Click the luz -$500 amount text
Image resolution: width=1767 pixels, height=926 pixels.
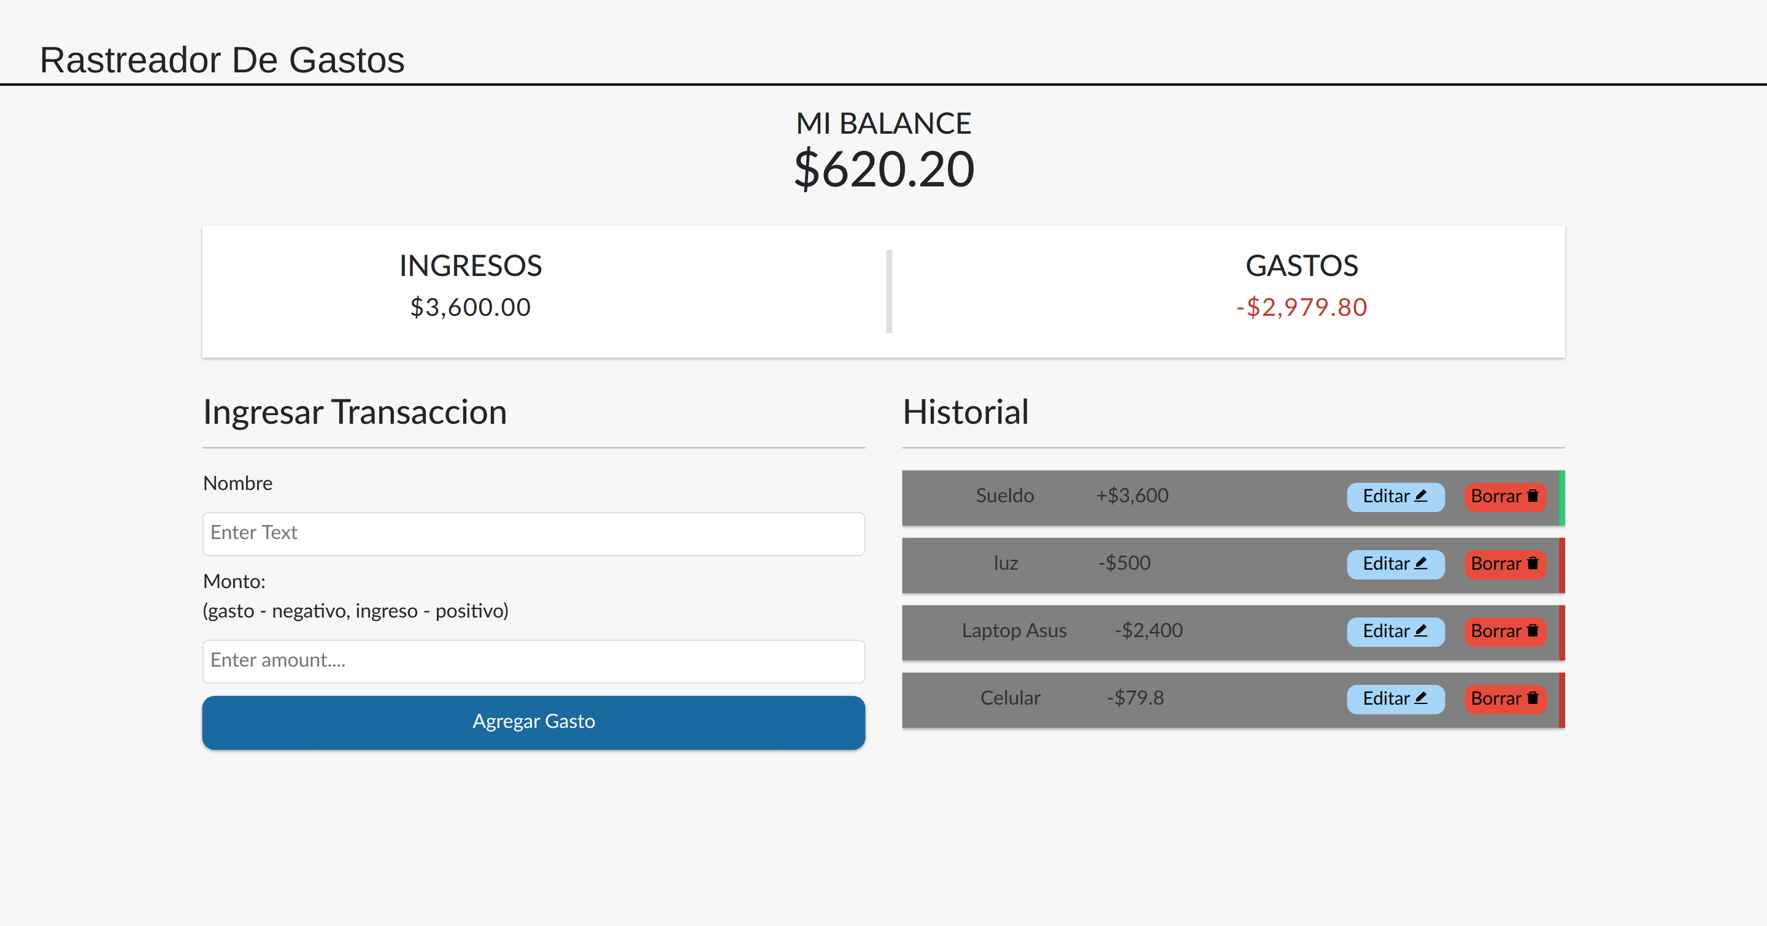point(1123,563)
